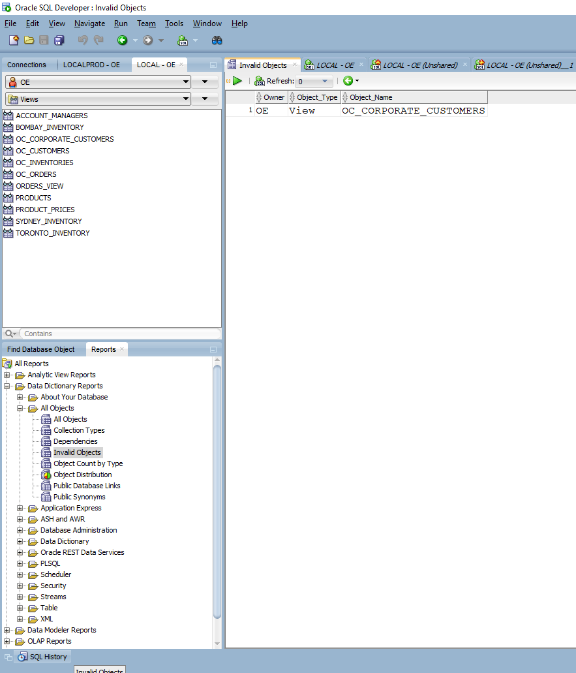The height and width of the screenshot is (673, 576).
Task: Open down arrow next to main SQL icon
Action: [x=195, y=40]
